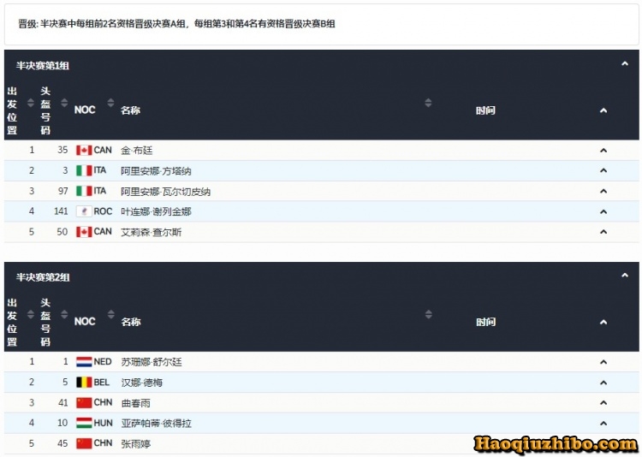Click Italy flag next to 阿里安娜·方塔纳

[x=84, y=170]
